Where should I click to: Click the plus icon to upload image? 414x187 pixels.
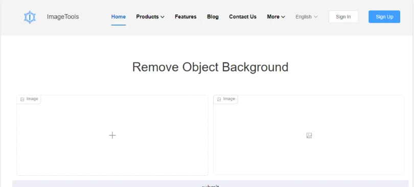pyautogui.click(x=112, y=135)
